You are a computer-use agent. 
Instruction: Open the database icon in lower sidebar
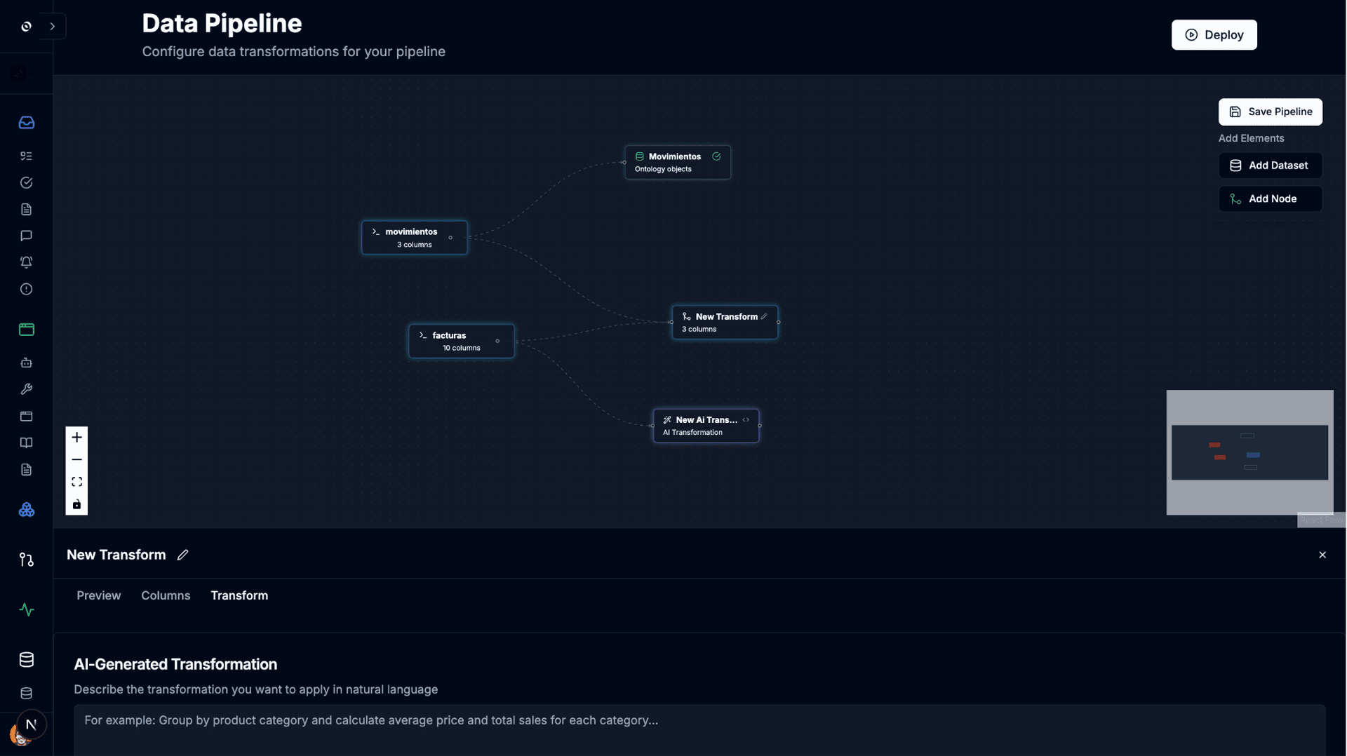tap(26, 659)
